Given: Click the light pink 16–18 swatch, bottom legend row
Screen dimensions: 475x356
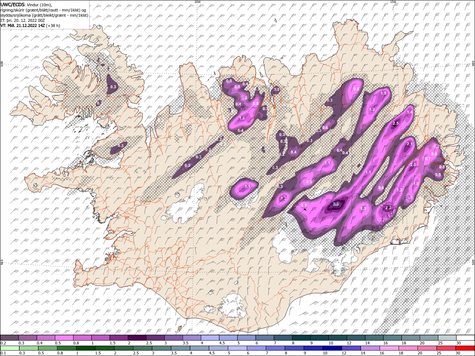Looking at the screenshot, I should (389, 348).
